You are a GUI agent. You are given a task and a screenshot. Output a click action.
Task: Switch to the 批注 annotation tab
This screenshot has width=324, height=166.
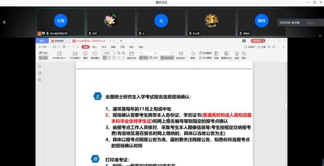tap(104, 47)
